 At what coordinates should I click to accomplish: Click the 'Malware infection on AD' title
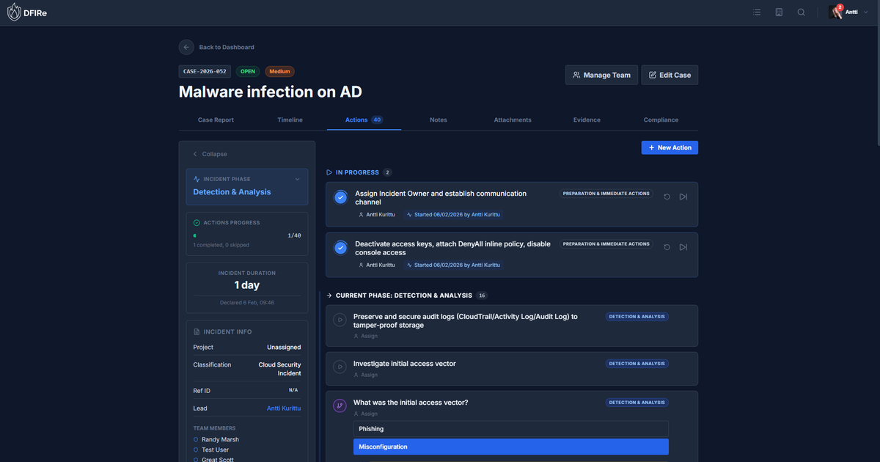271,92
